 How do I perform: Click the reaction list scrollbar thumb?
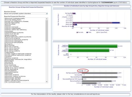coord(47,31)
